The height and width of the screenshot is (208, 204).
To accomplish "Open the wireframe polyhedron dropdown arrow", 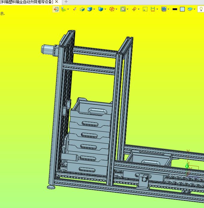I will pyautogui.click(x=116, y=9).
